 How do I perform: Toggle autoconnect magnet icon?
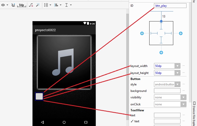[13, 5]
